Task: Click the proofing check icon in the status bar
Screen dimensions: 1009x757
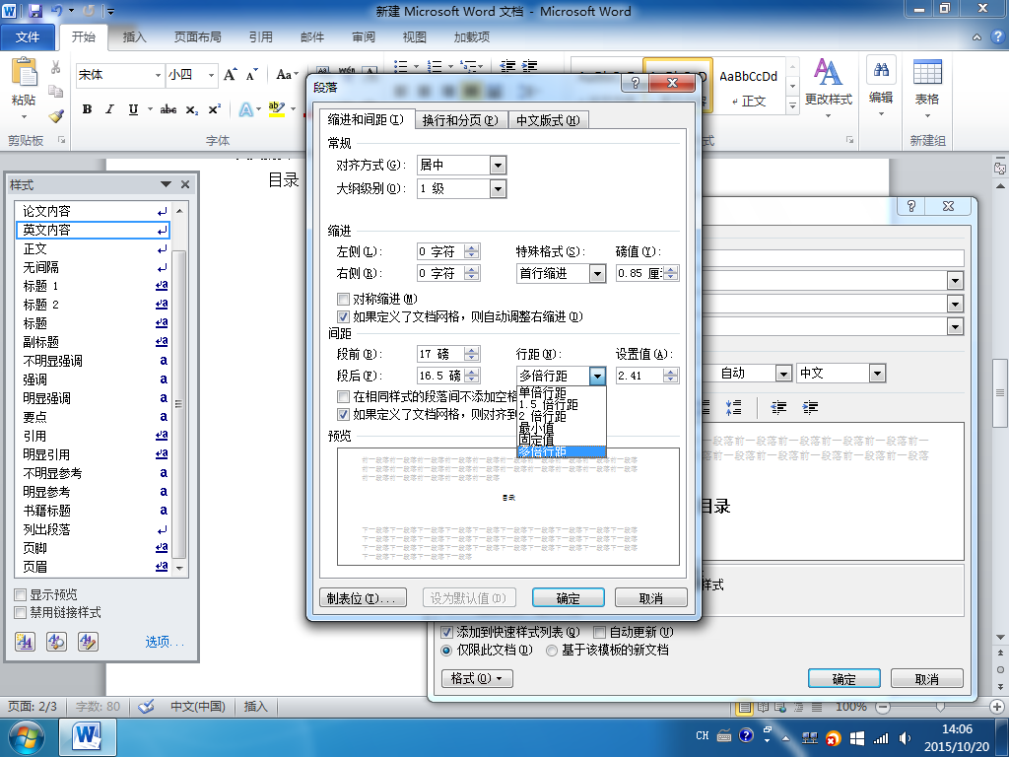Action: (146, 706)
